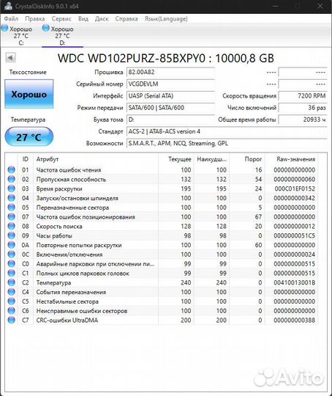
Task: Click the total hours 20933 ч value
Action: point(303,120)
